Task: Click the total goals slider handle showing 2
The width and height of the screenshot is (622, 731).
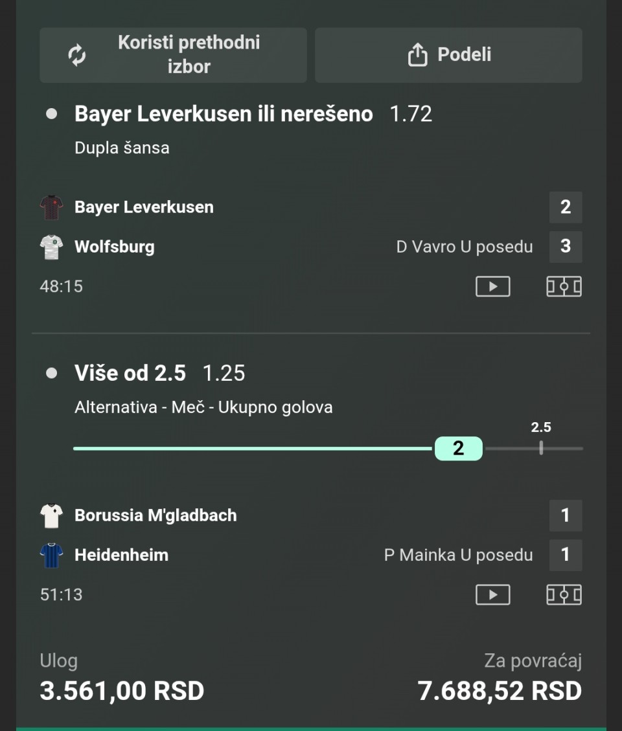Action: (x=458, y=448)
